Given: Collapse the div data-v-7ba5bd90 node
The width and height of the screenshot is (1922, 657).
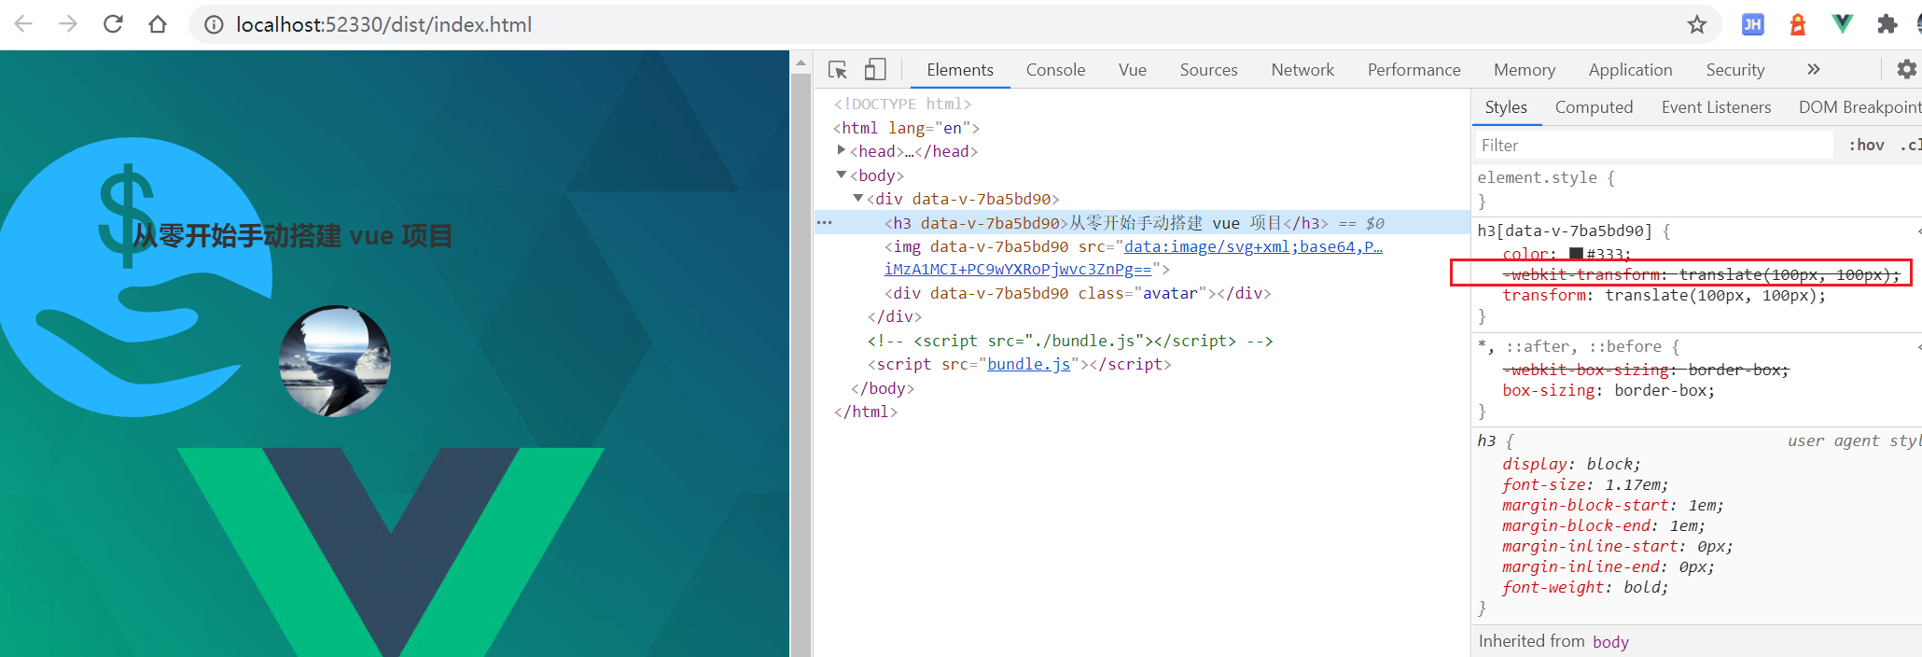Looking at the screenshot, I should pyautogui.click(x=858, y=198).
